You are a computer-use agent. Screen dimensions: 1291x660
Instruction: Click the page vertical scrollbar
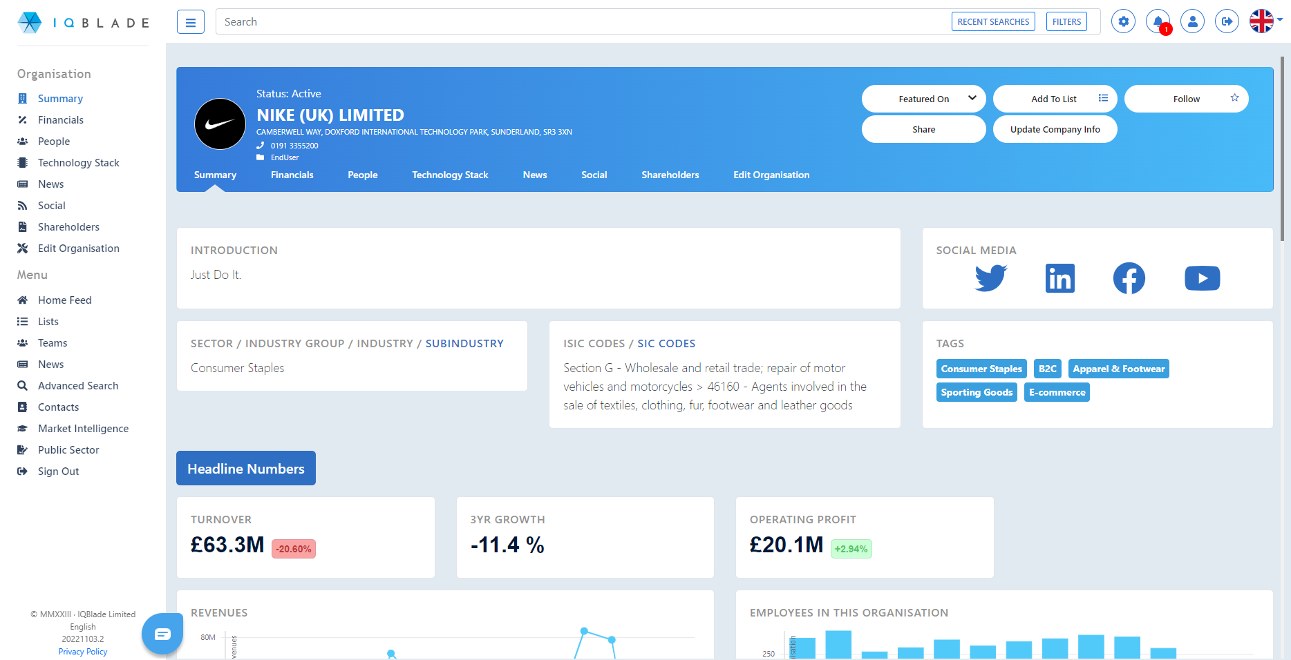(x=1282, y=148)
